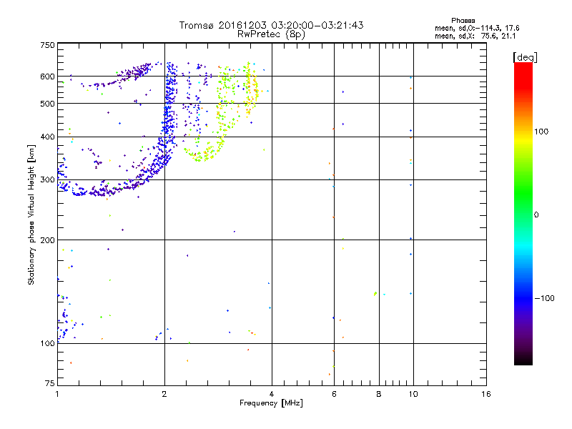572x429 pixels.
Task: Click the x-axis tick label '8'
Action: click(379, 394)
